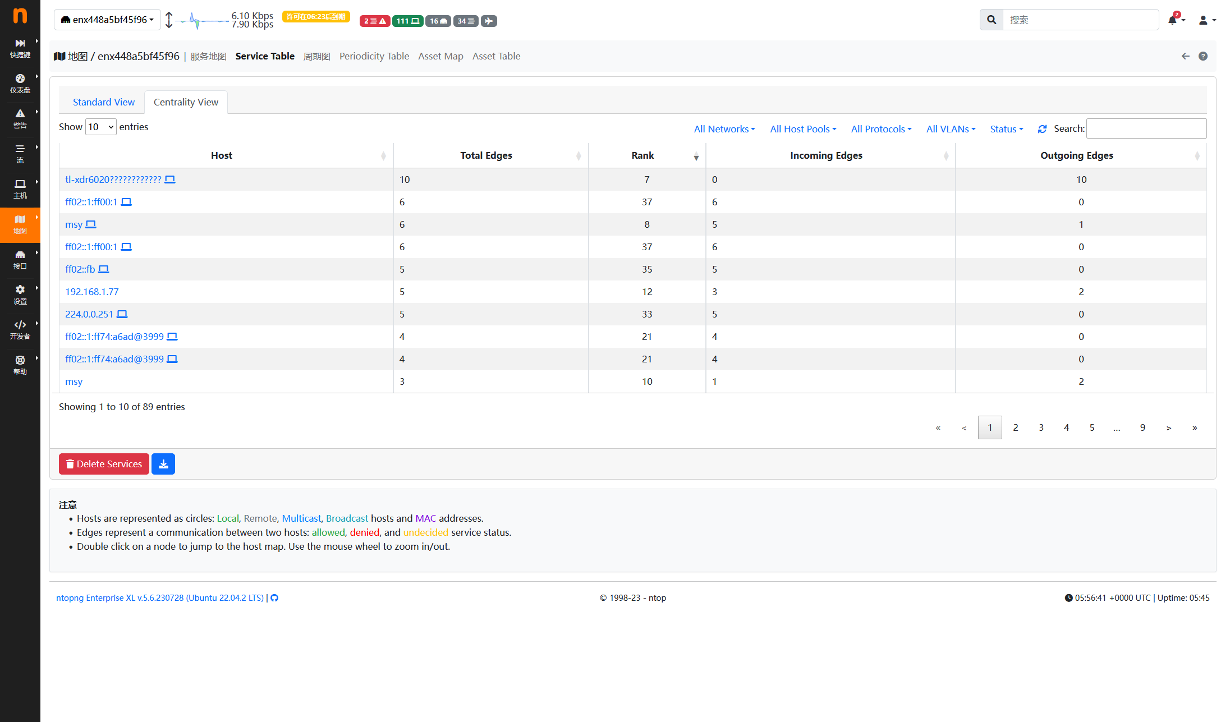Open the notifications bell menu

coord(1176,20)
